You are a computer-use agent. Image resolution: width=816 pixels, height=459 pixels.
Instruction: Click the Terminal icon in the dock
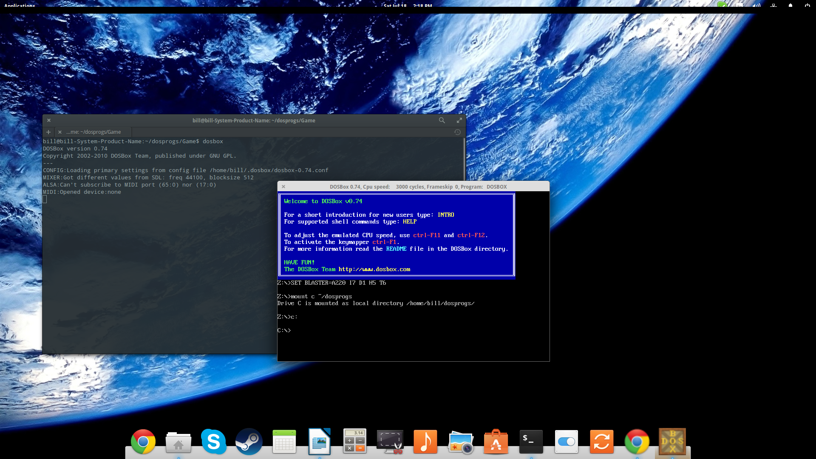tap(531, 442)
